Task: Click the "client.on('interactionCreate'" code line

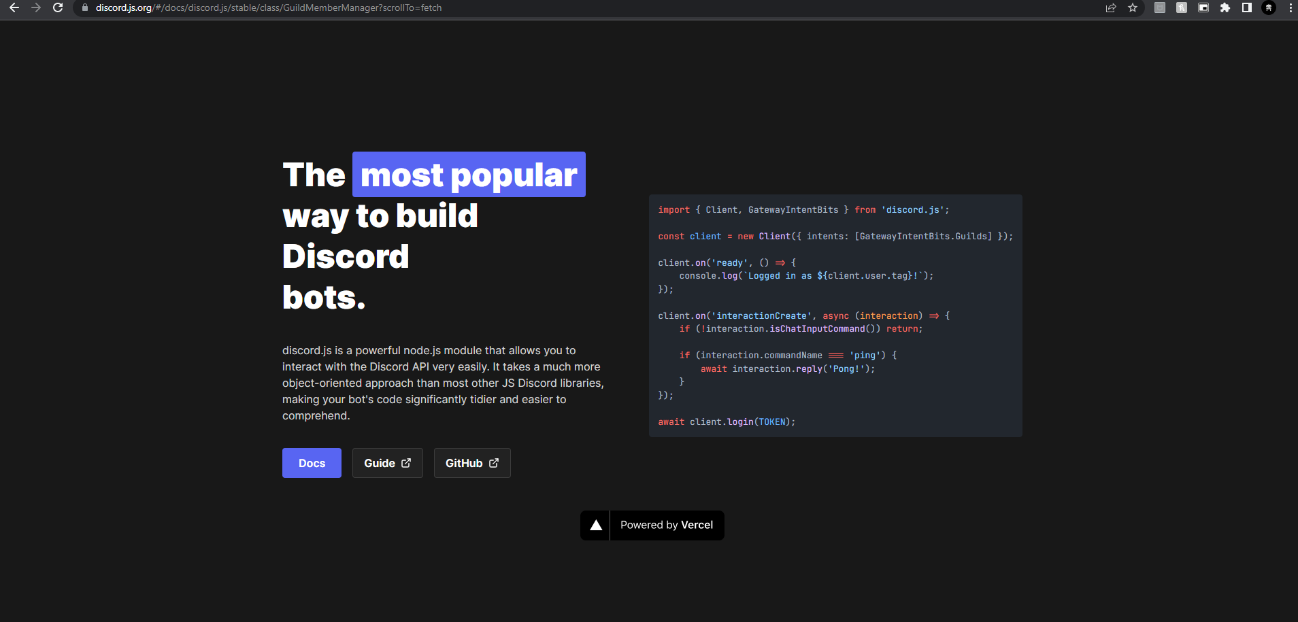Action: pyautogui.click(x=804, y=316)
